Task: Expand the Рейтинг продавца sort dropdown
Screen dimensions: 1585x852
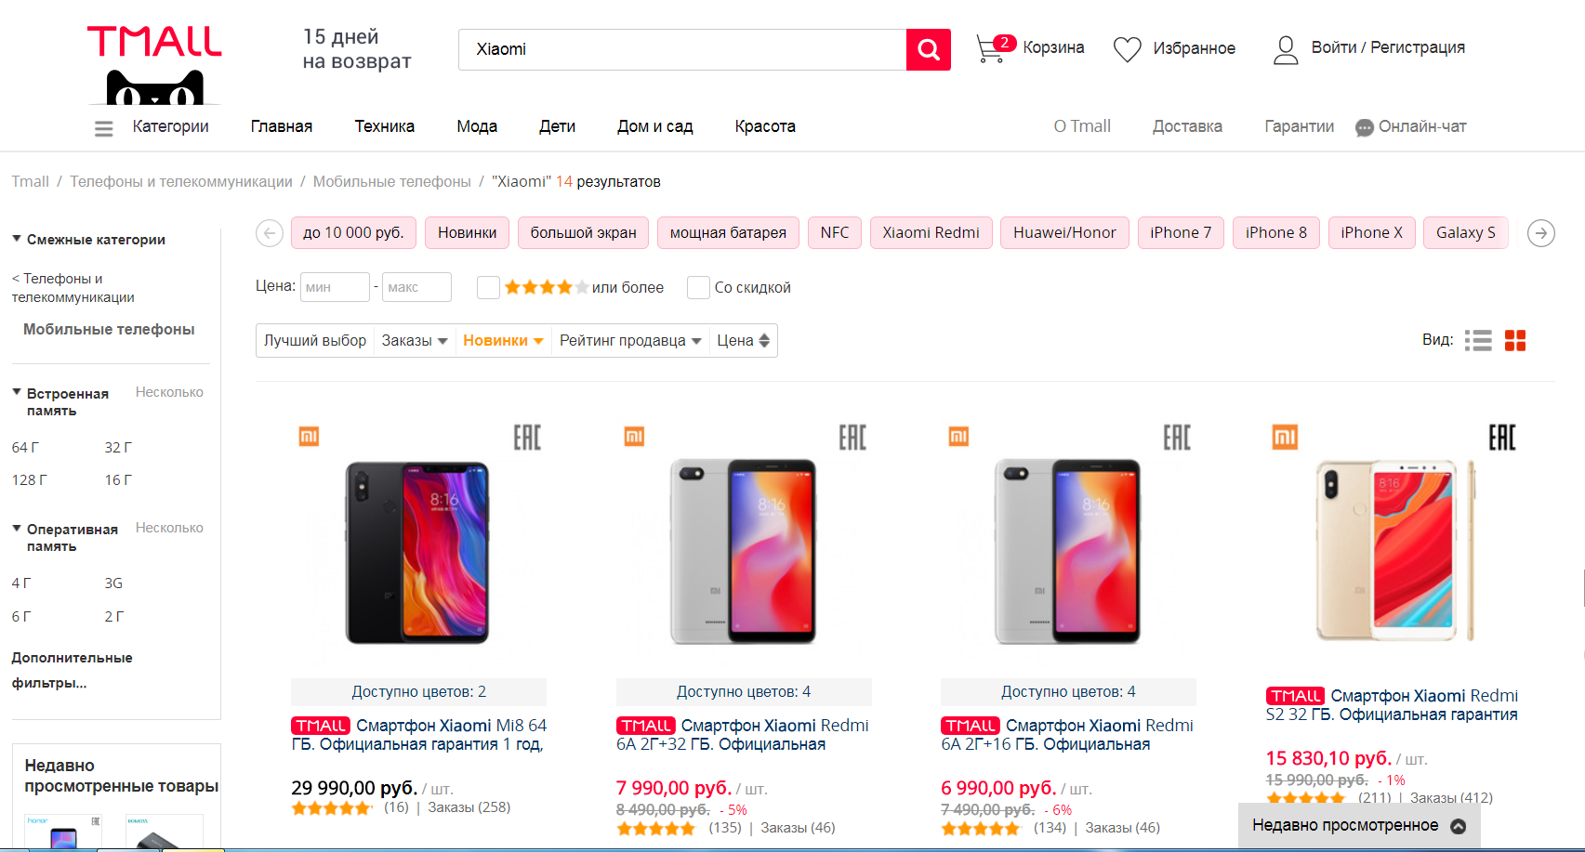Action: pos(629,341)
